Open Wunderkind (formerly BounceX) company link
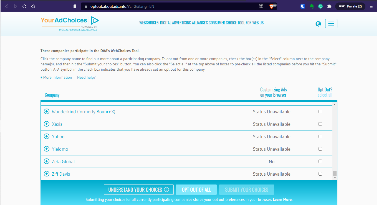Image resolution: width=379 pixels, height=205 pixels. (84, 112)
